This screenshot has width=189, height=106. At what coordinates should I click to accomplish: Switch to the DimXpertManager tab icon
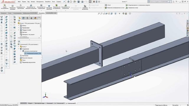(31, 18)
